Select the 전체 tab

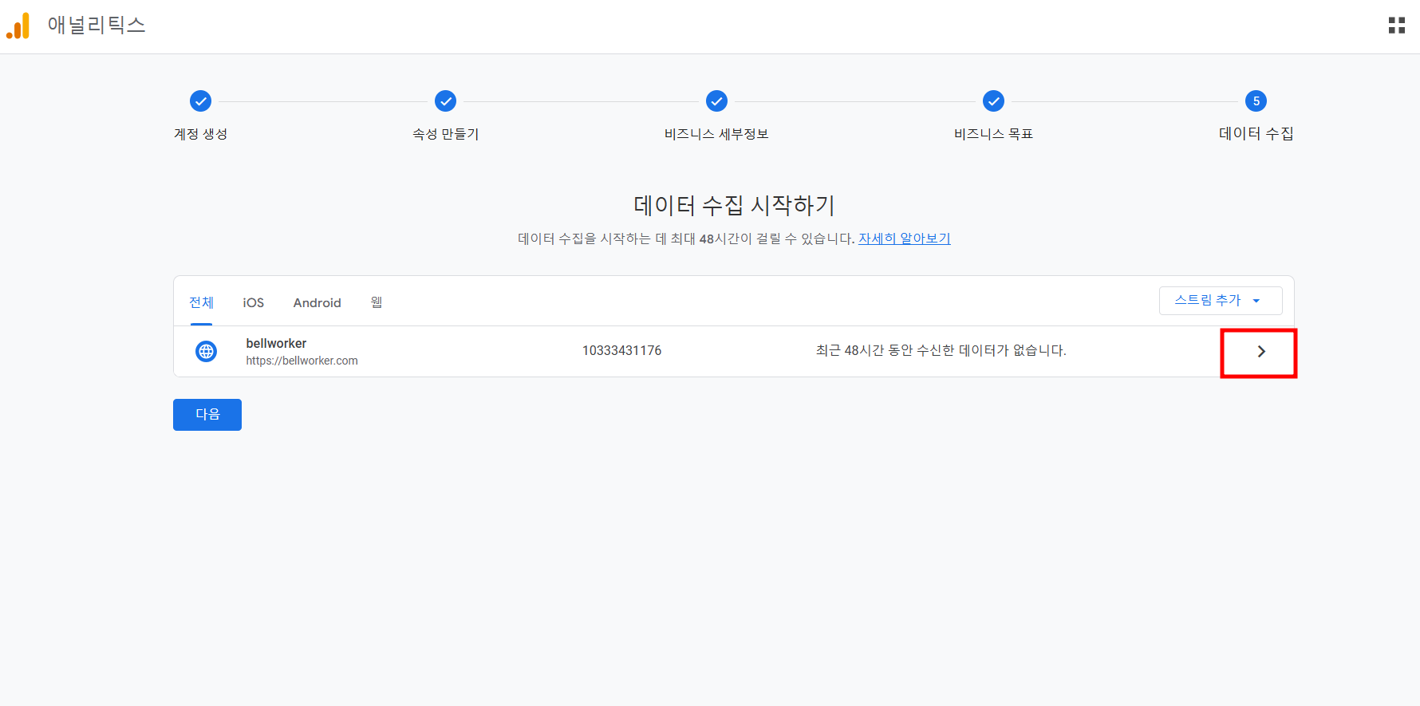(x=201, y=302)
